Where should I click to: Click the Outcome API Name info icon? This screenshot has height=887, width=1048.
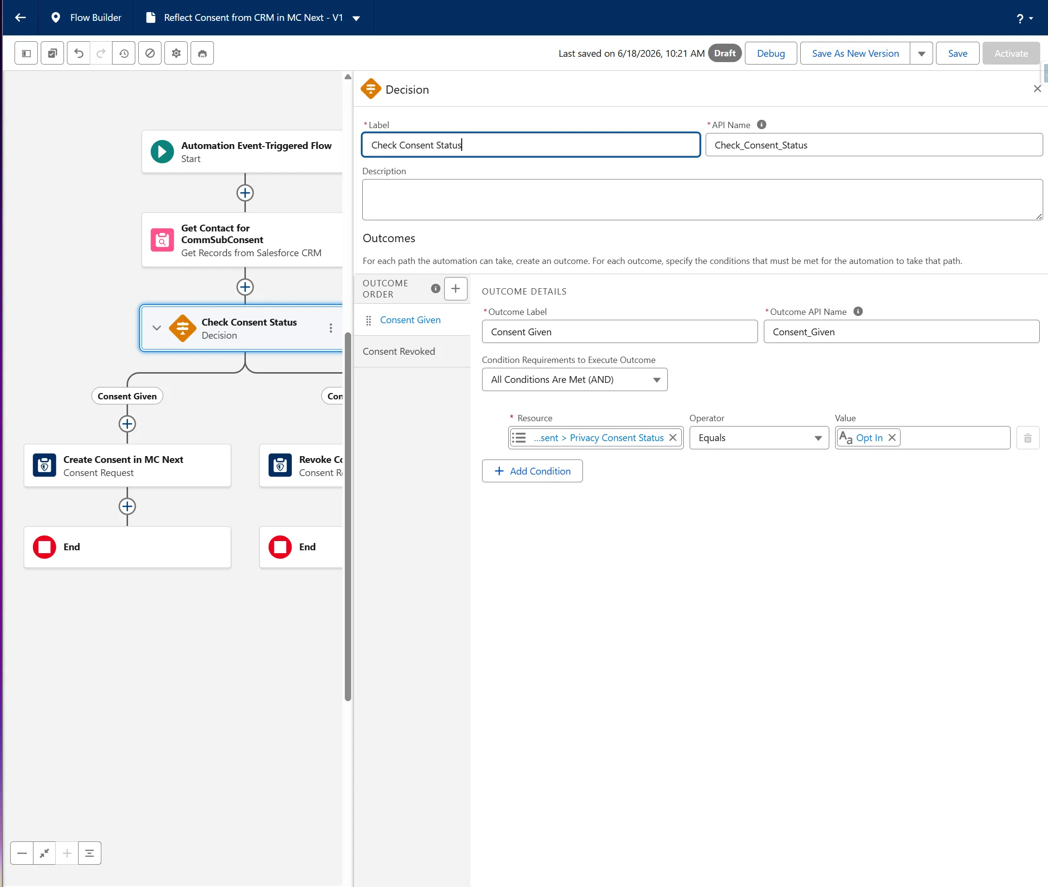(858, 312)
